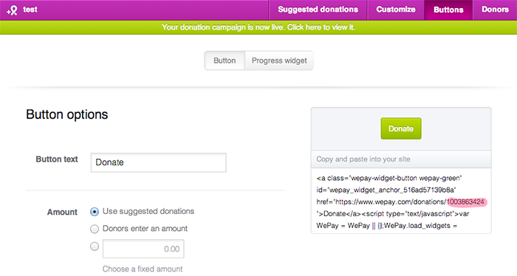Select Use suggested donations radio option
This screenshot has height=276, width=517.
coord(95,212)
